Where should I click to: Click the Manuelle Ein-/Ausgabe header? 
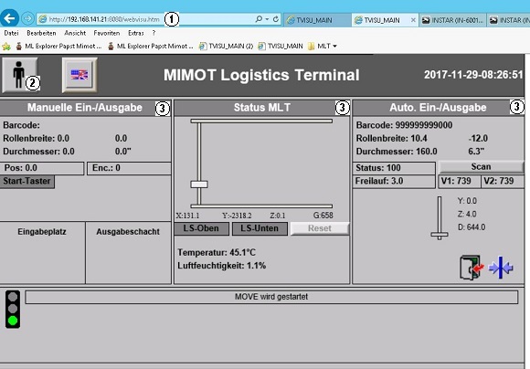(x=85, y=108)
